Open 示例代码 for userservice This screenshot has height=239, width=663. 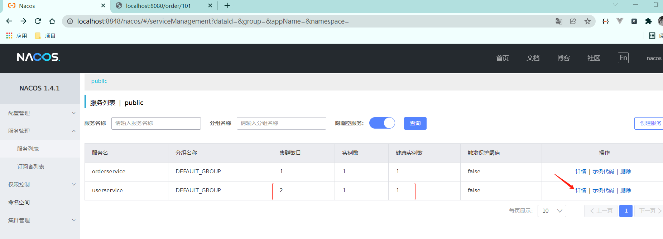(x=603, y=190)
